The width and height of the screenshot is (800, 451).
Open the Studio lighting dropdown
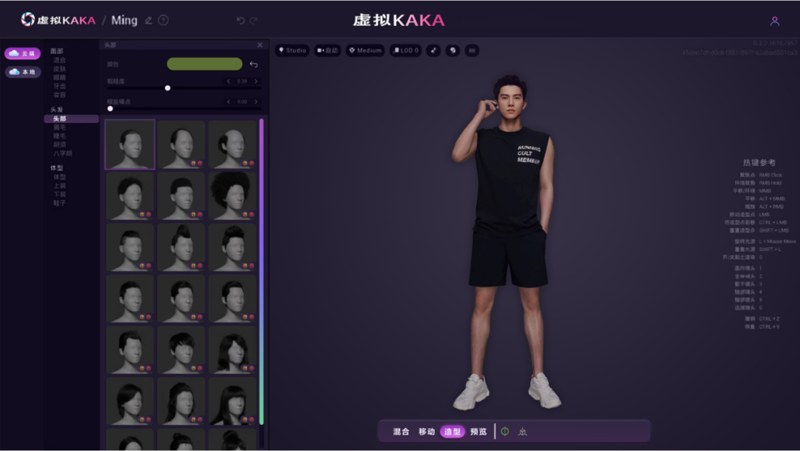click(x=293, y=50)
